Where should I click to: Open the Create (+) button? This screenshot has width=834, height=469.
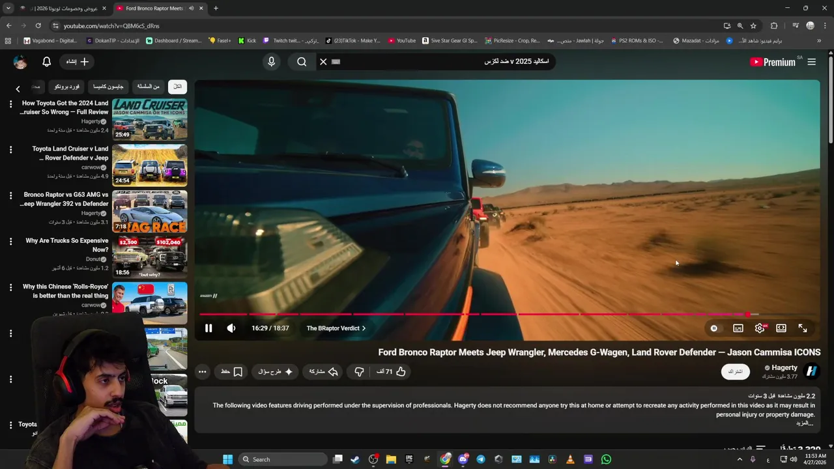pyautogui.click(x=78, y=61)
